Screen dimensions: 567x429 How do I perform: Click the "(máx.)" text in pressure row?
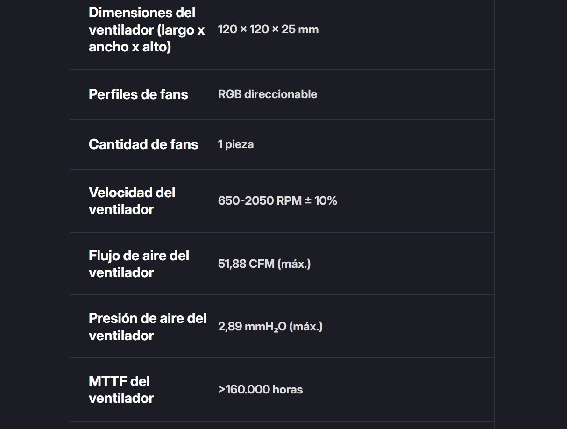pyautogui.click(x=306, y=327)
